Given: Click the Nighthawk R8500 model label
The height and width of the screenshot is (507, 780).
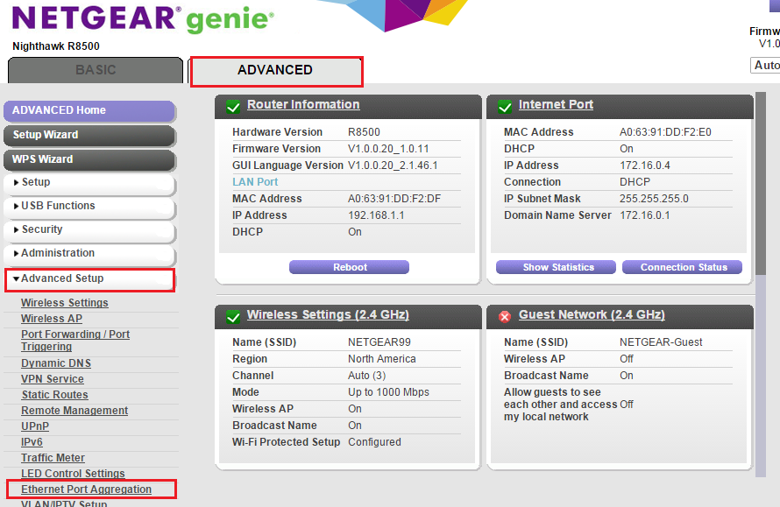Looking at the screenshot, I should pos(56,46).
